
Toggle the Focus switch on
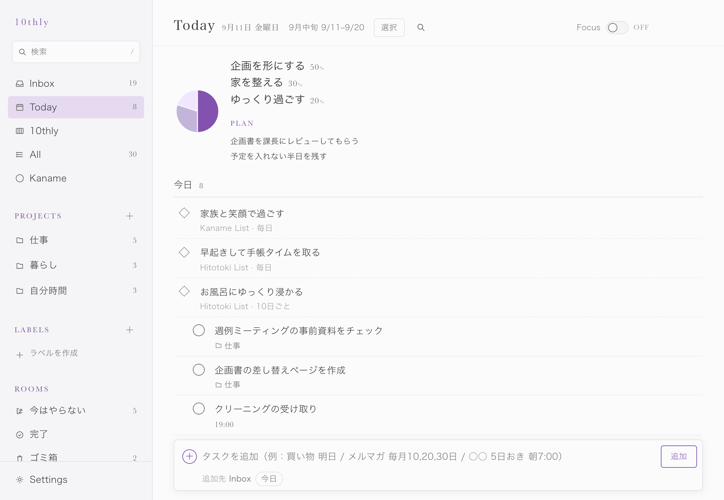617,28
